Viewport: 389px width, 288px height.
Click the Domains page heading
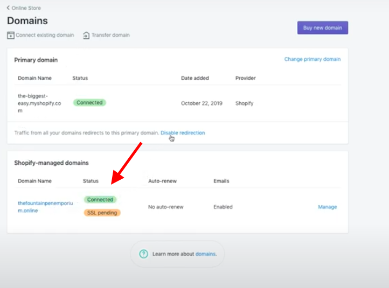[27, 20]
